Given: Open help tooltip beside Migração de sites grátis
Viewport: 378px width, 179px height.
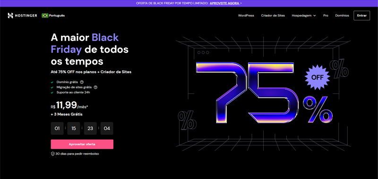Looking at the screenshot, I should click(95, 87).
